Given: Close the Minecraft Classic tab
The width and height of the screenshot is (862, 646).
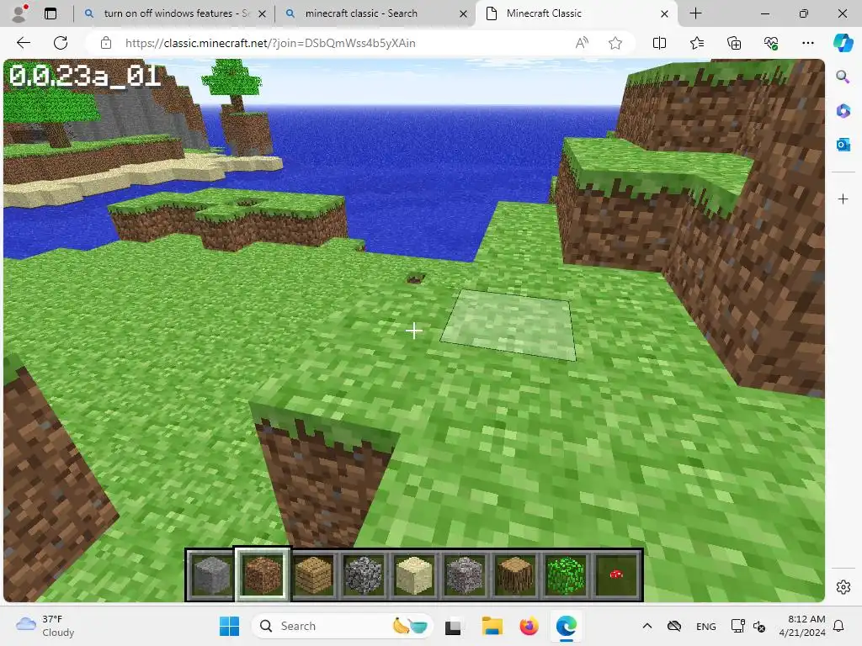Looking at the screenshot, I should point(665,13).
